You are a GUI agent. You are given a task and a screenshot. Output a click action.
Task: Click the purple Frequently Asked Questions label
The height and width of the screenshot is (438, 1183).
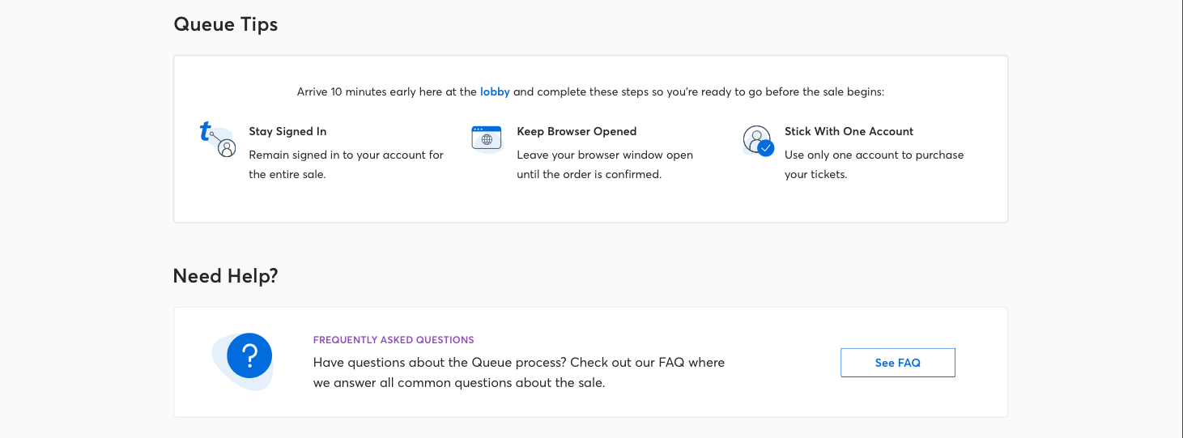click(x=394, y=340)
